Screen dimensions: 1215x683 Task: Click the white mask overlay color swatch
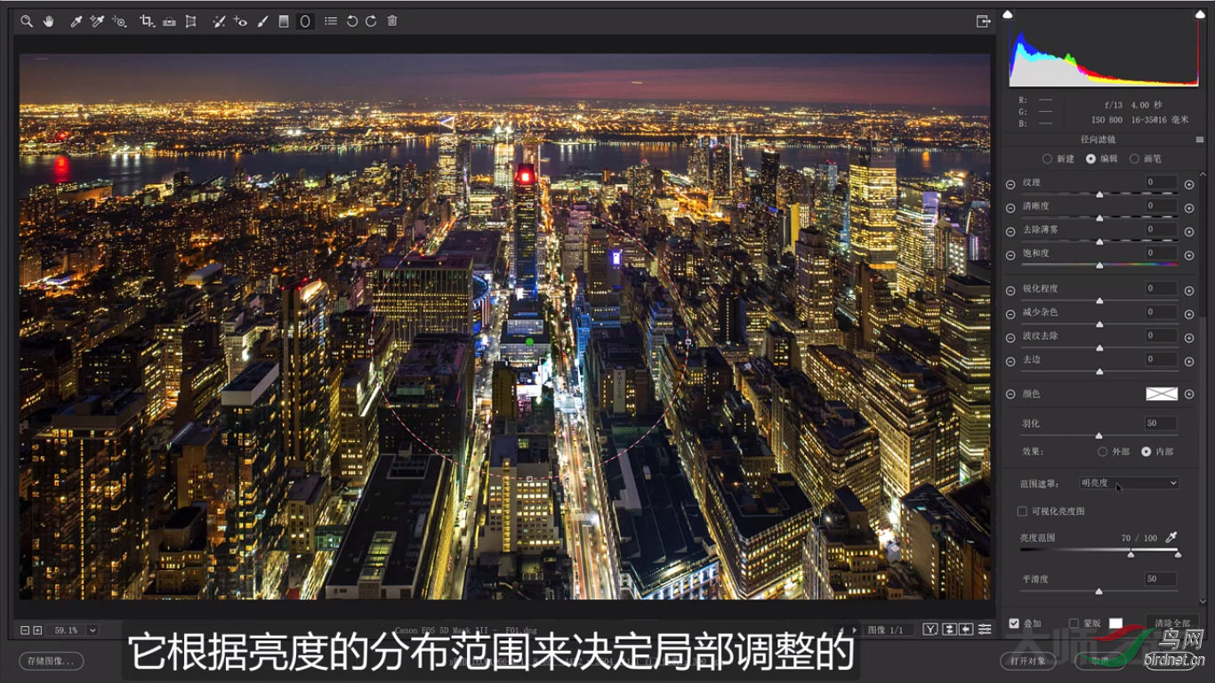point(1115,623)
